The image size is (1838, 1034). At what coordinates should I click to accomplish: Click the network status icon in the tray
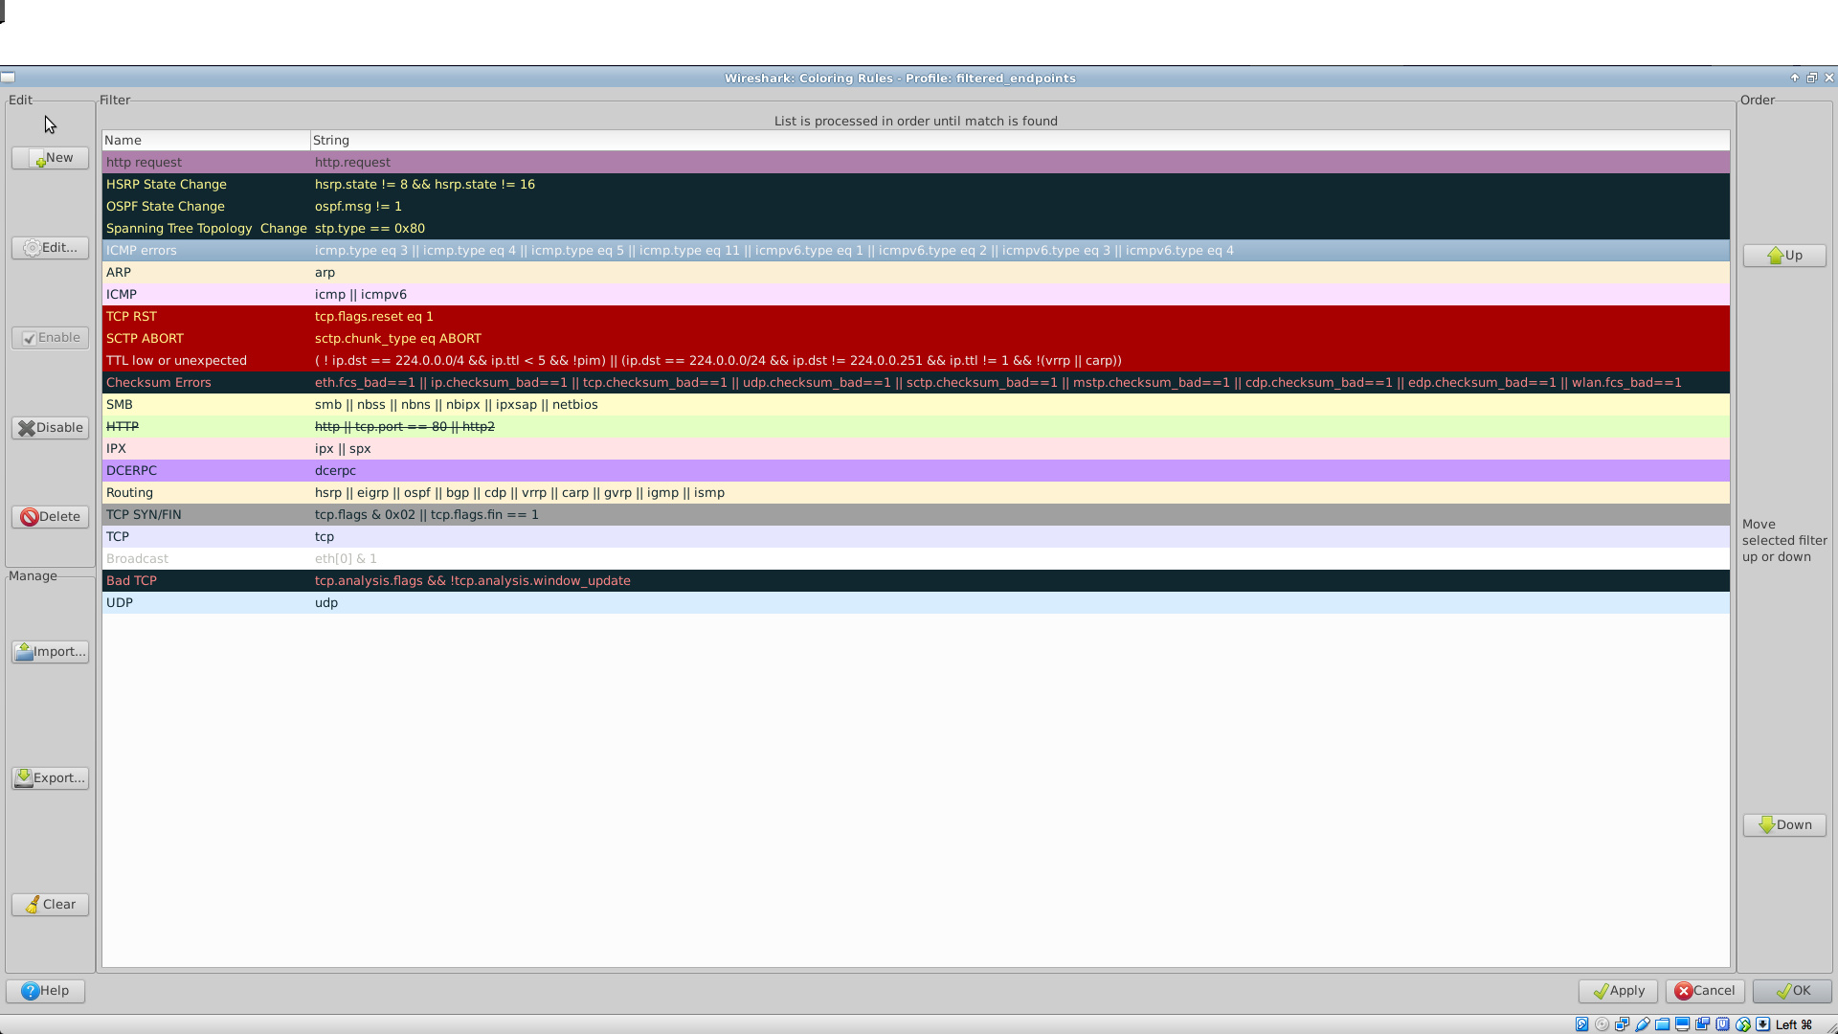point(1622,1023)
